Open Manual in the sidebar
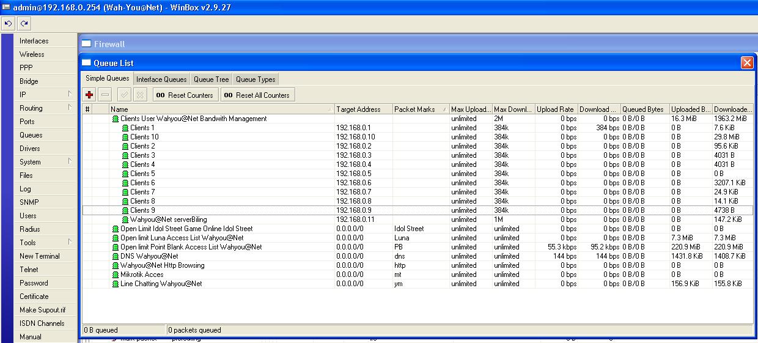The image size is (758, 343). coord(46,337)
